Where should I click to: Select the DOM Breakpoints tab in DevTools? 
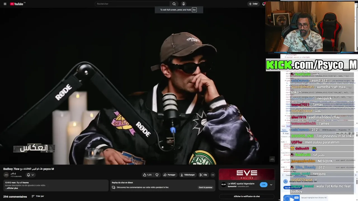pos(329,130)
